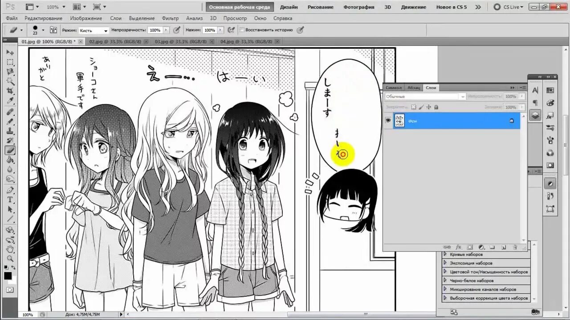
Task: Click the delete layer trash icon
Action: click(515, 247)
